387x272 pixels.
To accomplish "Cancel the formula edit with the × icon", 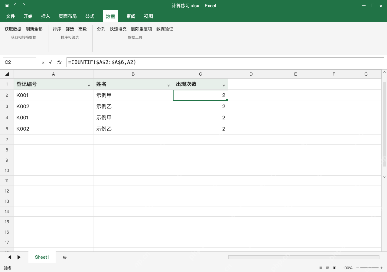I will pos(43,62).
